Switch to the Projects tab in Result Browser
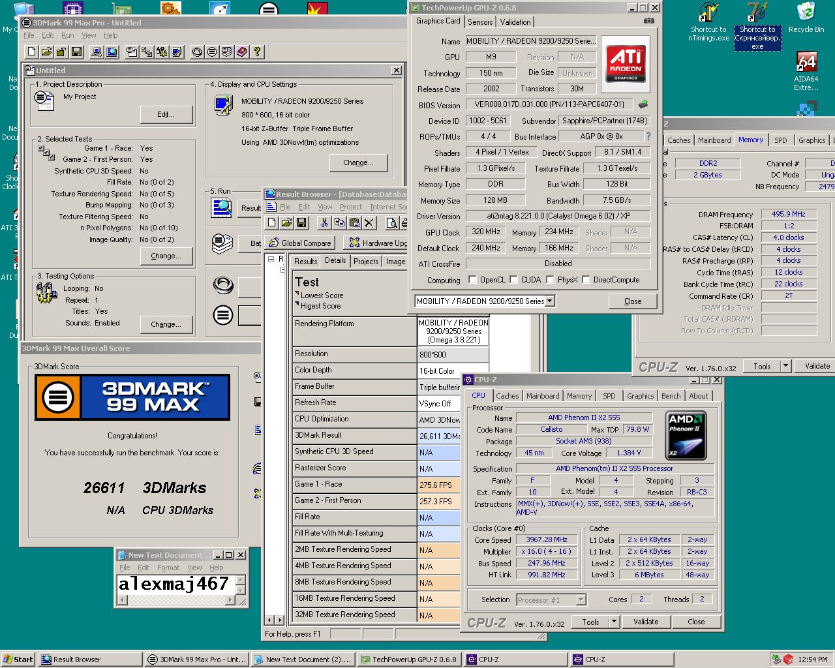The height and width of the screenshot is (668, 835). 366,261
